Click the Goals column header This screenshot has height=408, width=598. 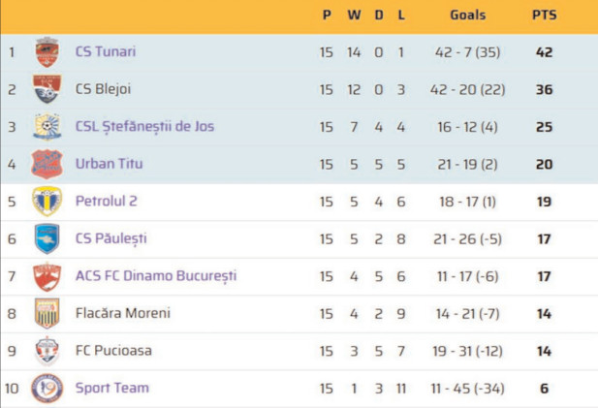pos(467,16)
